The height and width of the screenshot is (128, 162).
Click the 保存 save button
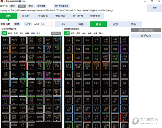coord(154,8)
